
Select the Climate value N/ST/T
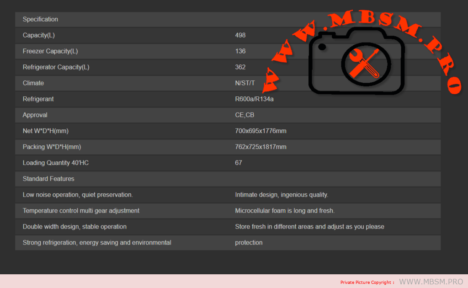coord(245,83)
